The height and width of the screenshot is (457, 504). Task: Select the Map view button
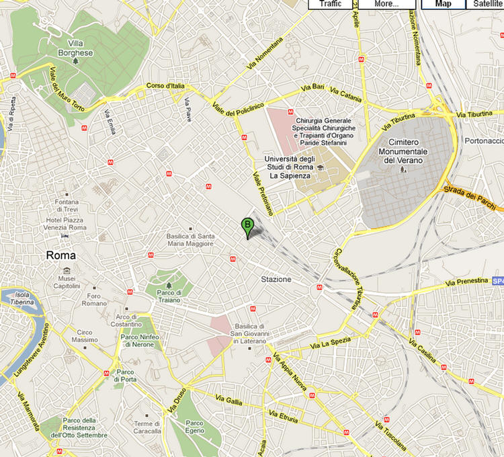point(443,4)
